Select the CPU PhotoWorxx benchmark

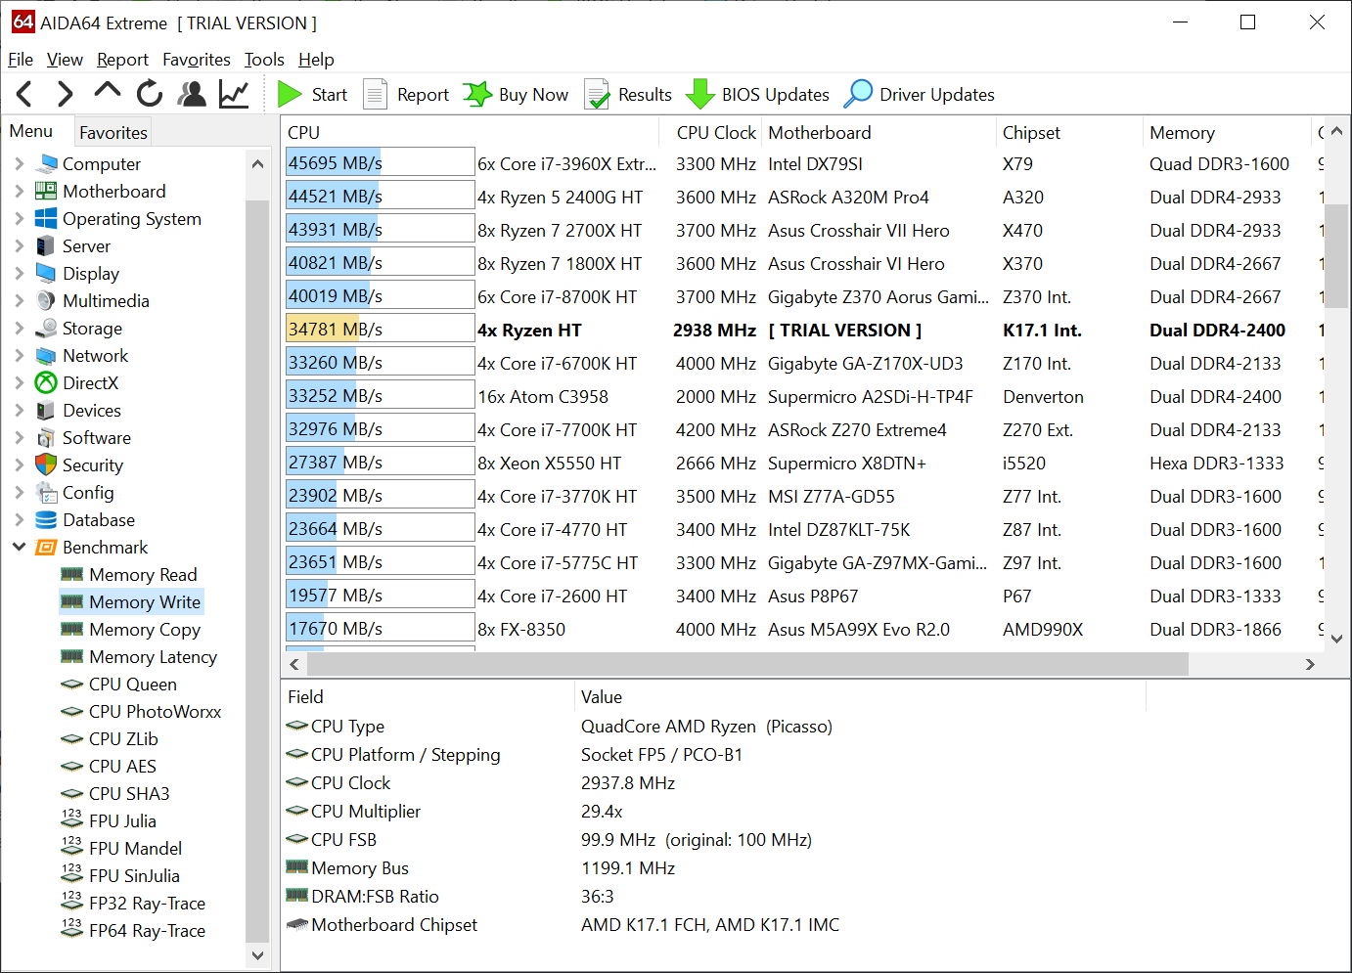click(155, 712)
